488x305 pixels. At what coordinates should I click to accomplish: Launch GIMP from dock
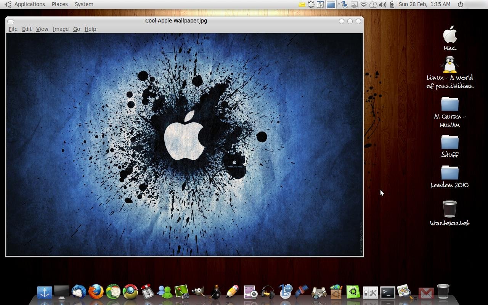point(199,292)
